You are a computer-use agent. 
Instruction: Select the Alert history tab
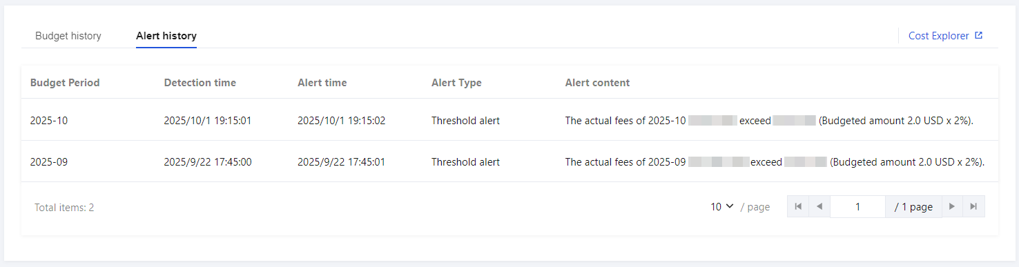pos(166,36)
